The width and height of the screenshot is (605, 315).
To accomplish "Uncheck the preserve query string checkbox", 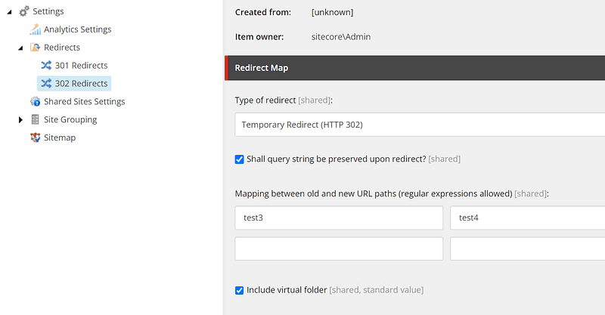I will (x=239, y=159).
